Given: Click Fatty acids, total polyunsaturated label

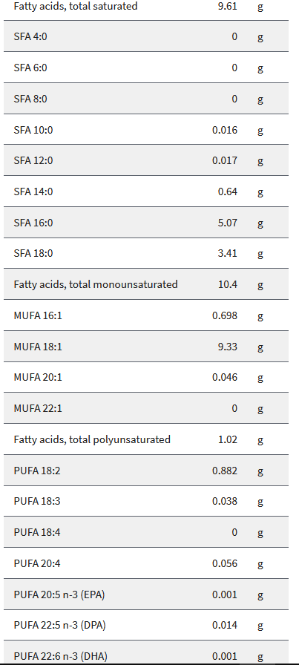Looking at the screenshot, I should pos(92,439).
